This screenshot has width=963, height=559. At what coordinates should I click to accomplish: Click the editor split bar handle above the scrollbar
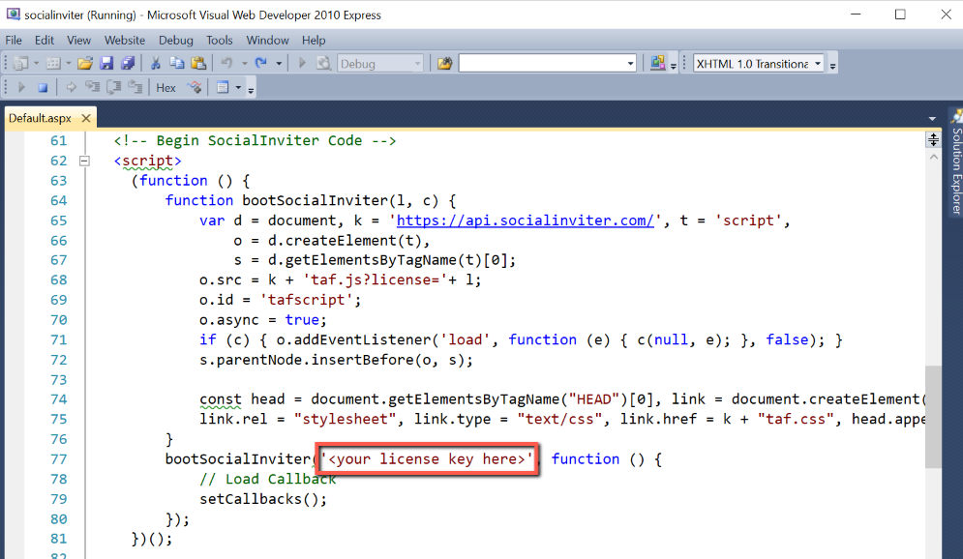(934, 140)
